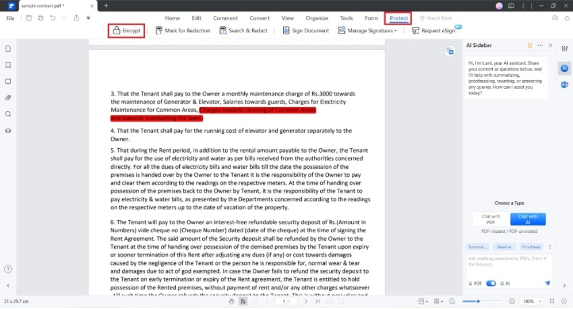Open the 100% zoom level dropdown
Image resolution: width=573 pixels, height=309 pixels.
[x=532, y=302]
